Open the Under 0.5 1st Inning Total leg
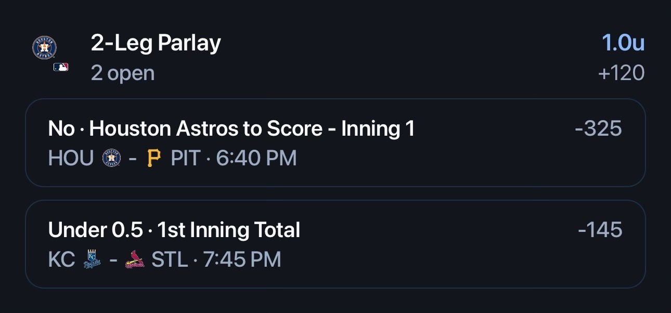The width and height of the screenshot is (671, 313). pos(335,244)
